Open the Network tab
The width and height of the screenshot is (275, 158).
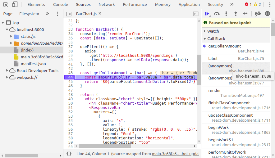107,5
